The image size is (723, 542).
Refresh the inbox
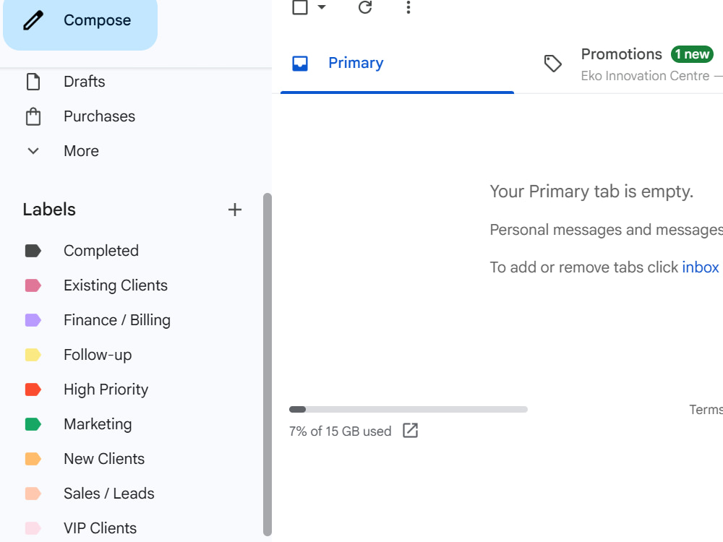click(x=365, y=7)
